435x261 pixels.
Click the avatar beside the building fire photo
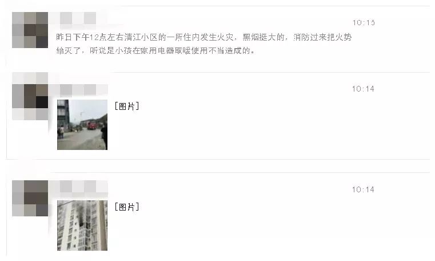pos(30,198)
